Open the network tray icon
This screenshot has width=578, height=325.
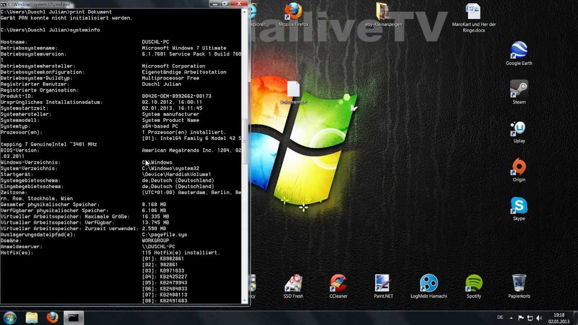(530, 318)
